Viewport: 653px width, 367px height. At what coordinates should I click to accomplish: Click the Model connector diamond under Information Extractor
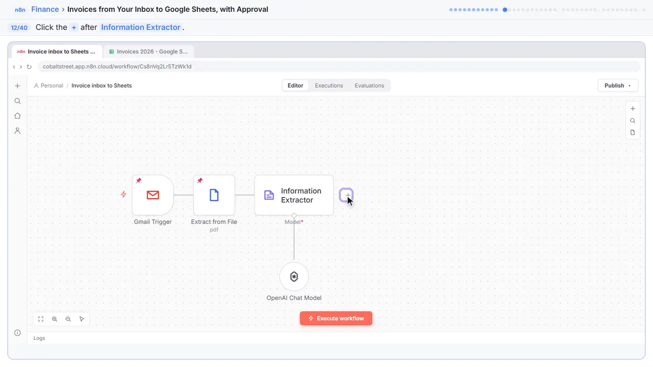click(x=294, y=216)
